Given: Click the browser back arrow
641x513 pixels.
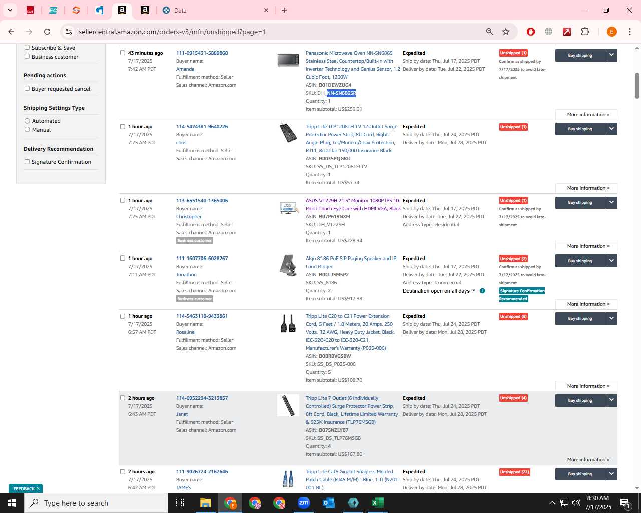Looking at the screenshot, I should click(x=11, y=32).
